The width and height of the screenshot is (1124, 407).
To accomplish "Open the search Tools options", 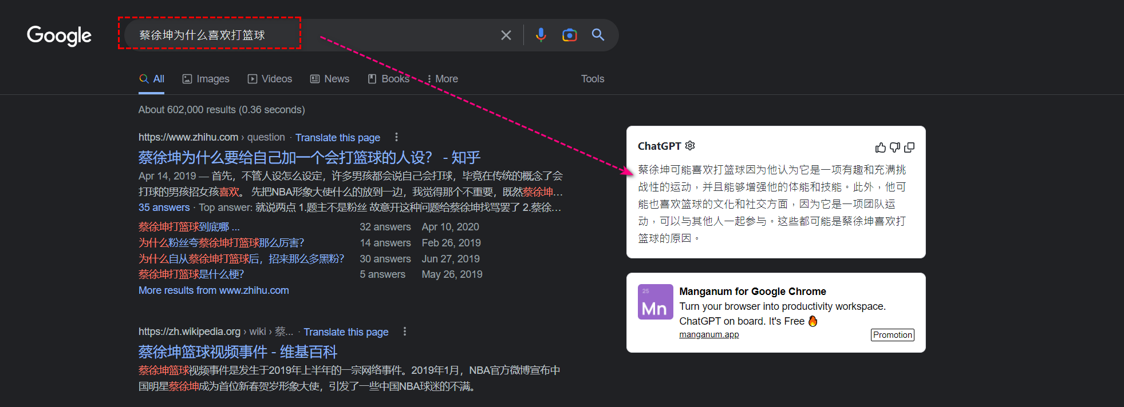I will (x=593, y=79).
